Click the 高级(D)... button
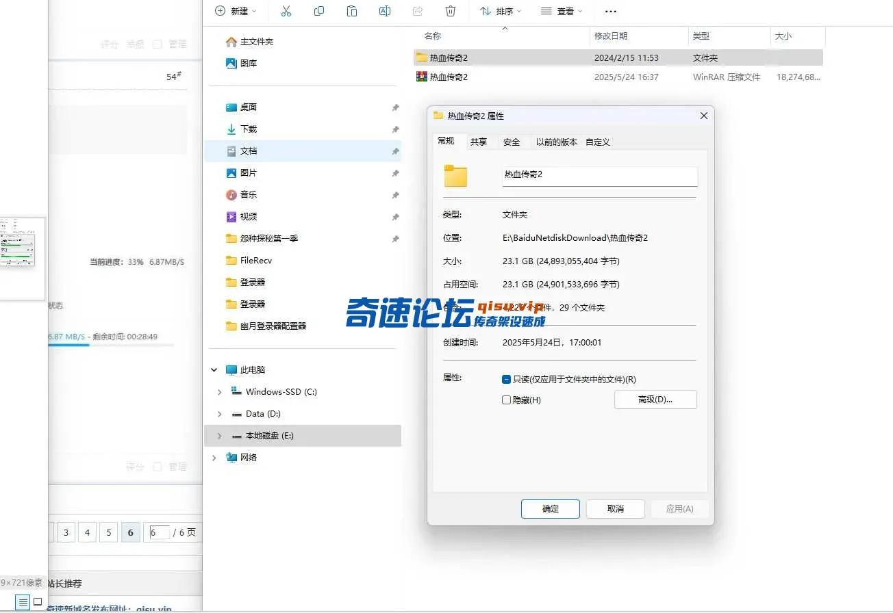This screenshot has width=893, height=613. pyautogui.click(x=655, y=400)
